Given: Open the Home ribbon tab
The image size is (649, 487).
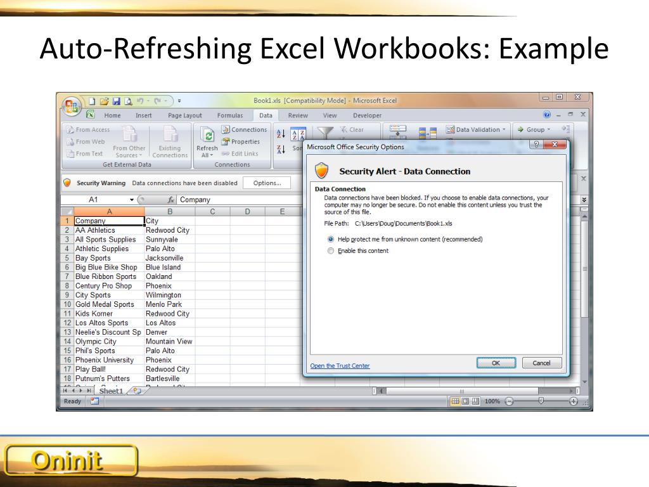Looking at the screenshot, I should click(113, 115).
